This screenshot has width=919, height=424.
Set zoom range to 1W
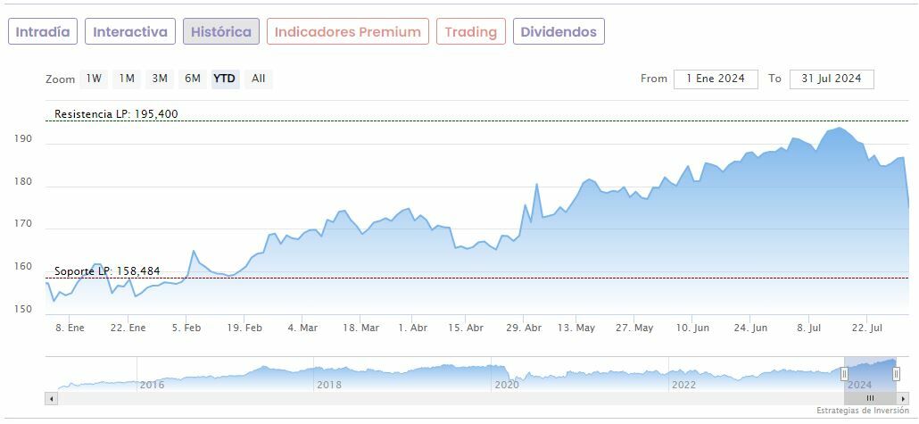click(x=94, y=79)
